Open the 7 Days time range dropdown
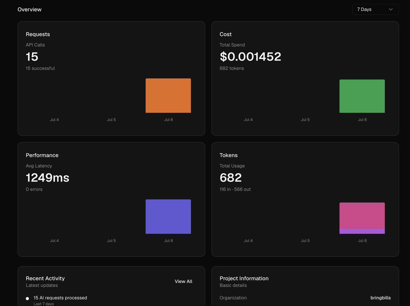This screenshot has height=306, width=410. click(375, 10)
